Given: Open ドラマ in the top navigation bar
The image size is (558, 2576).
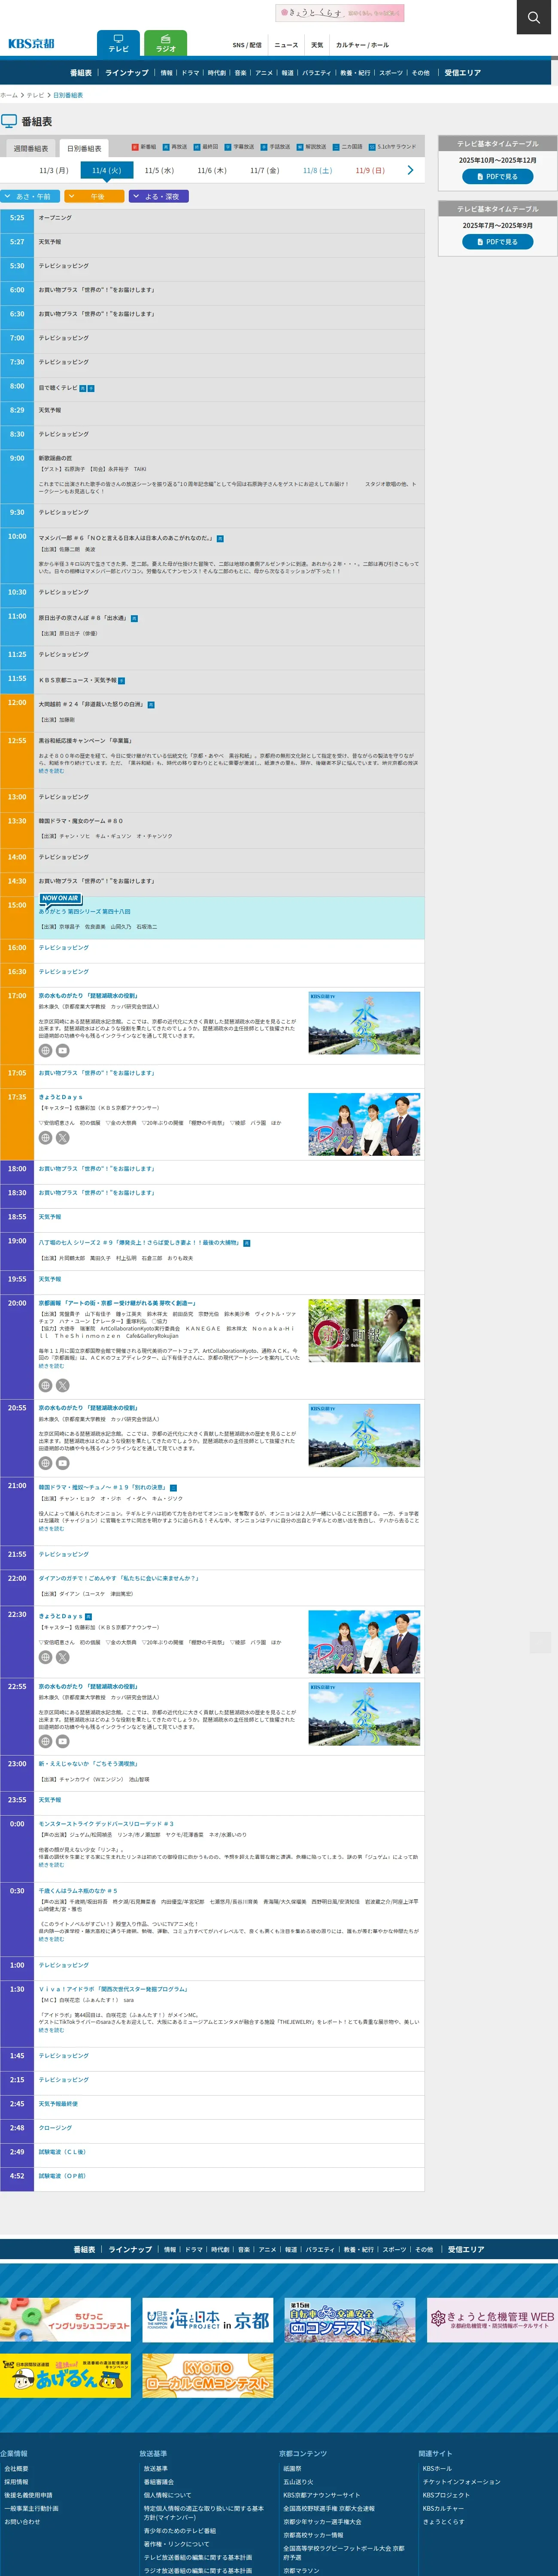Looking at the screenshot, I should (190, 73).
